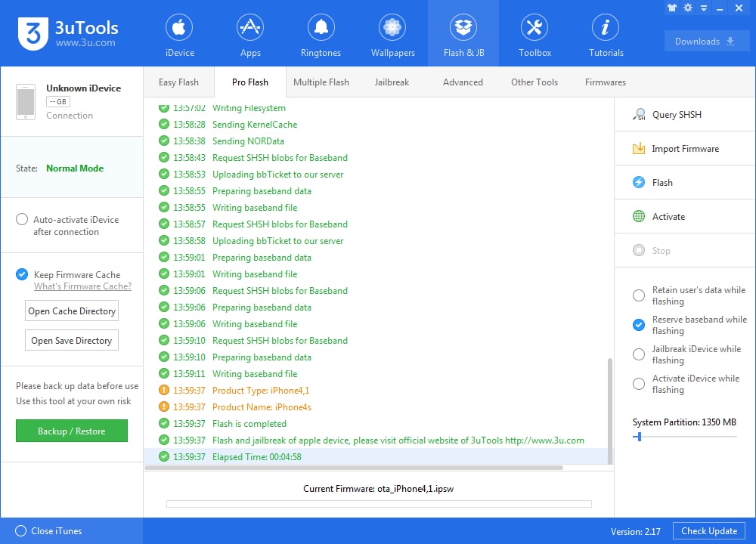Click the shirt skin icon in title bar
756x544 pixels.
coord(671,8)
